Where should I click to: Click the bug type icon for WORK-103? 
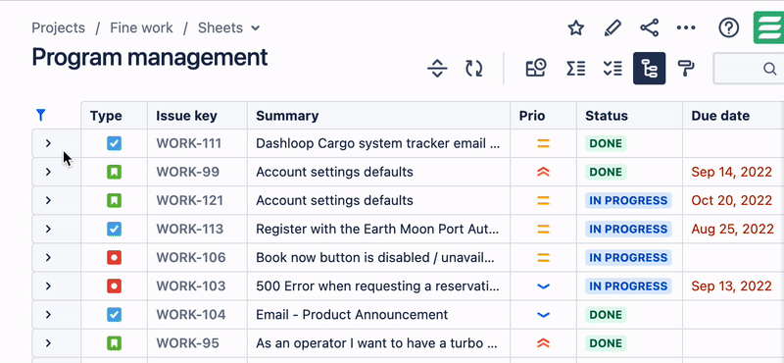(x=114, y=286)
